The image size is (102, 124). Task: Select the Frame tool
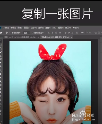[1, 59]
